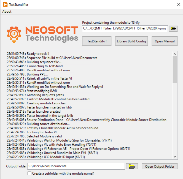Select 'Building source distribution...' log line
This screenshot has height=179, width=183.
(38, 124)
